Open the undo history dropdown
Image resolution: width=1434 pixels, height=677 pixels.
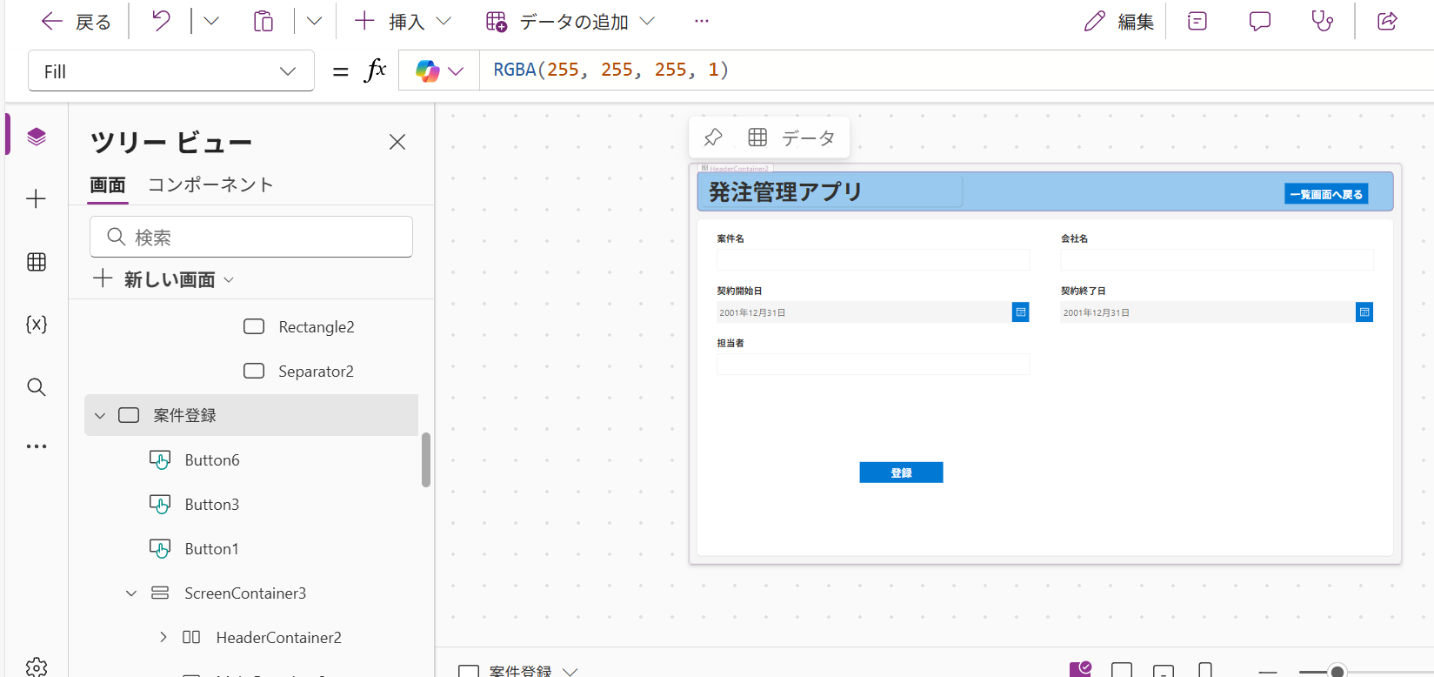tap(211, 21)
